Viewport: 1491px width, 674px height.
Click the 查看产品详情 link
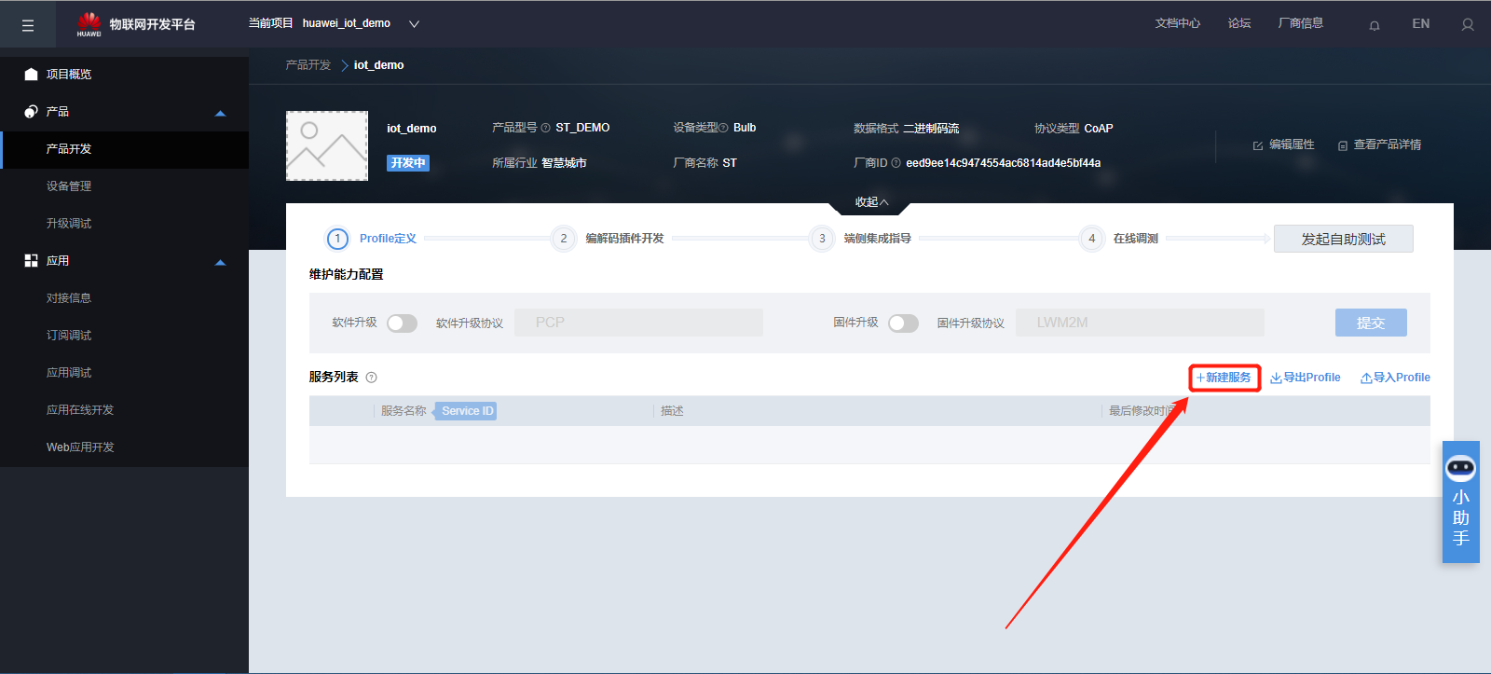1388,144
